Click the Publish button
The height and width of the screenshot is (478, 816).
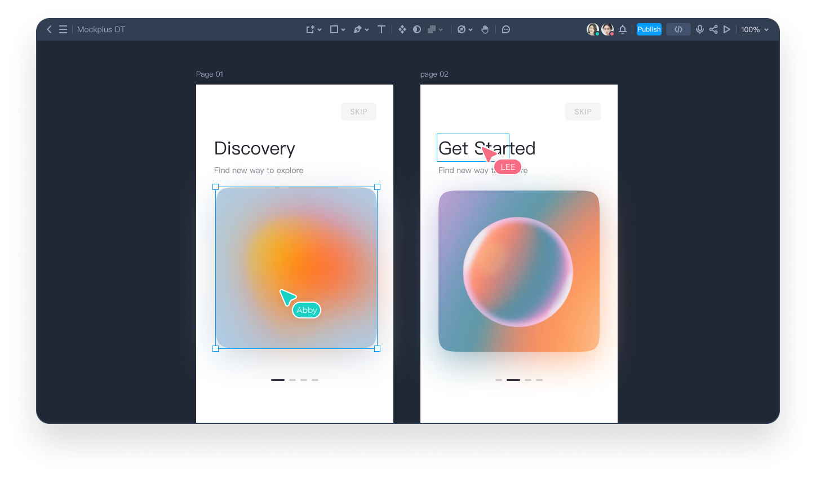pyautogui.click(x=649, y=29)
